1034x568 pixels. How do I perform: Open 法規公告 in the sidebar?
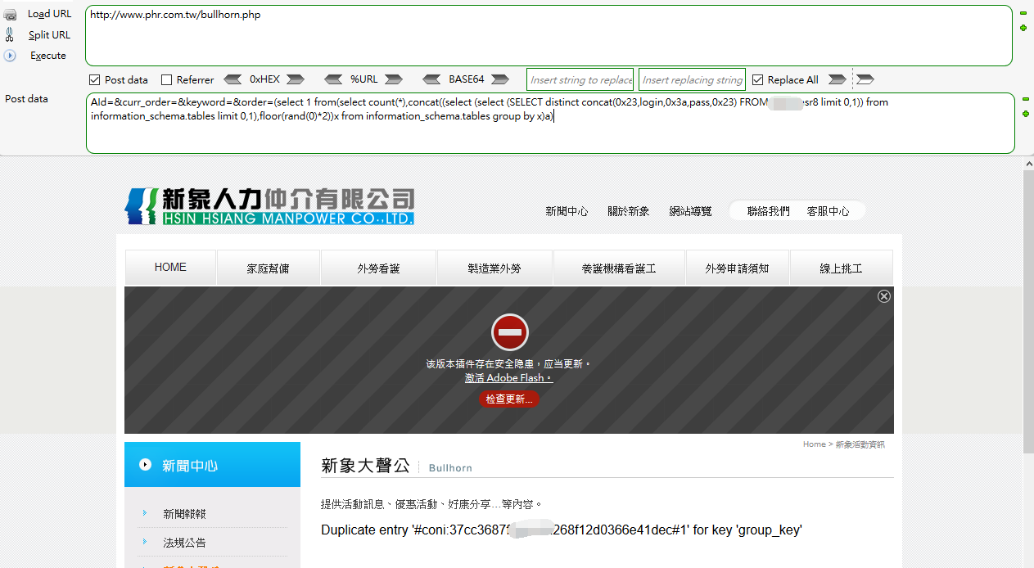184,543
